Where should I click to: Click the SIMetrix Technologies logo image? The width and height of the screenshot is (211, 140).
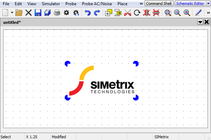pos(102,80)
